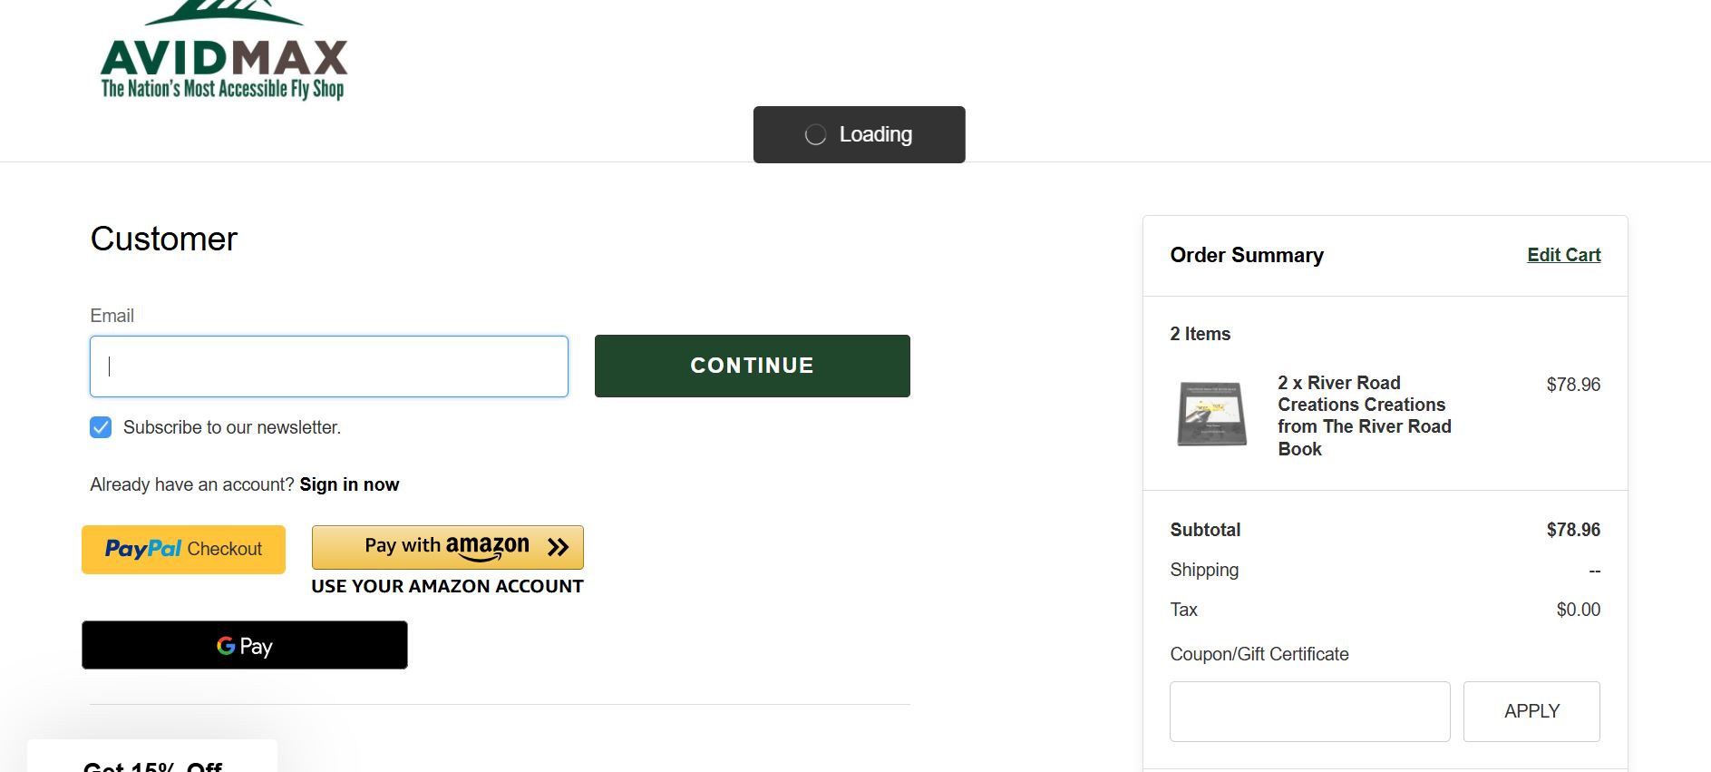Click the Google G logo on Pay button
The image size is (1711, 772).
(x=224, y=646)
